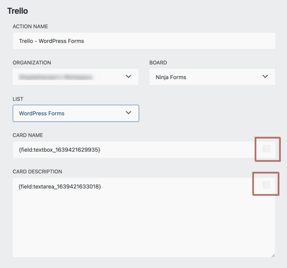Click the Board dropdown chevron
The image size is (287, 268).
265,76
